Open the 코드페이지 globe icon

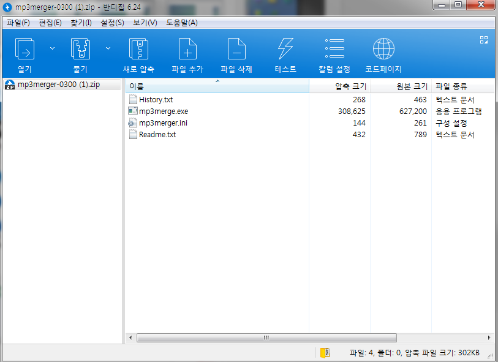point(383,49)
